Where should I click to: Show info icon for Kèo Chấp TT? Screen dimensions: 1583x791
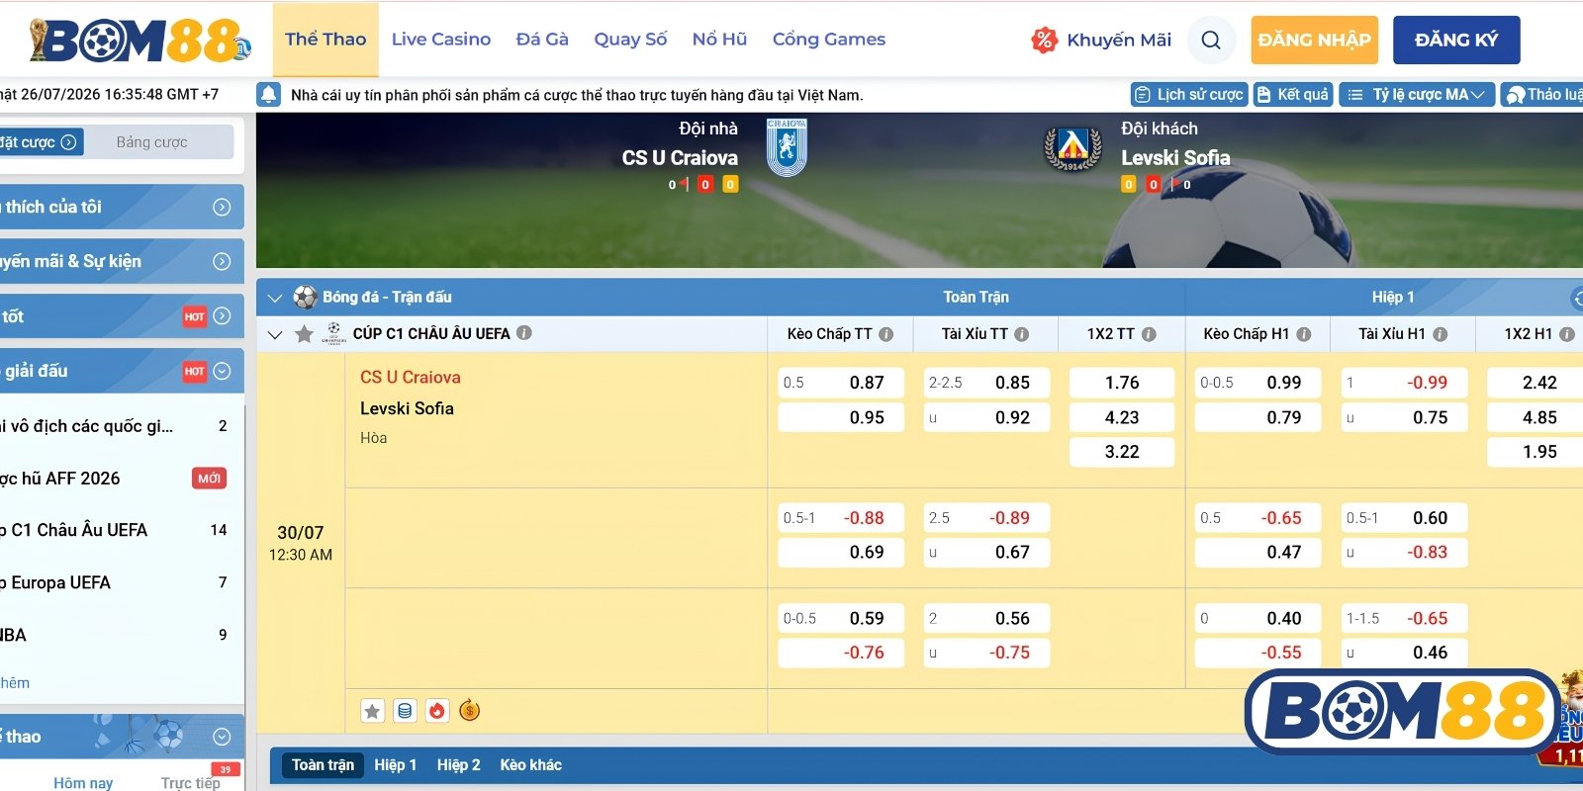pyautogui.click(x=886, y=334)
